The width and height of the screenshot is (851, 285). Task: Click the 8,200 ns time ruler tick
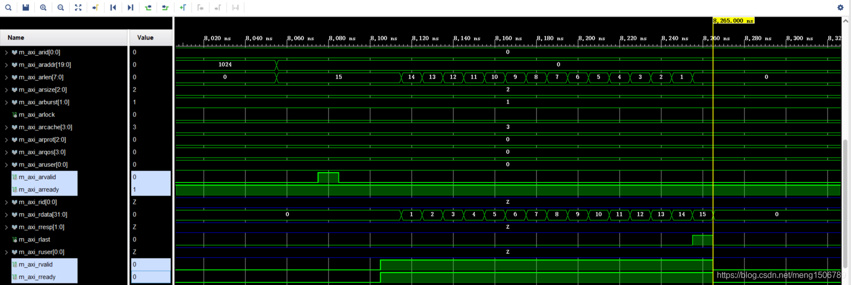[x=592, y=38]
